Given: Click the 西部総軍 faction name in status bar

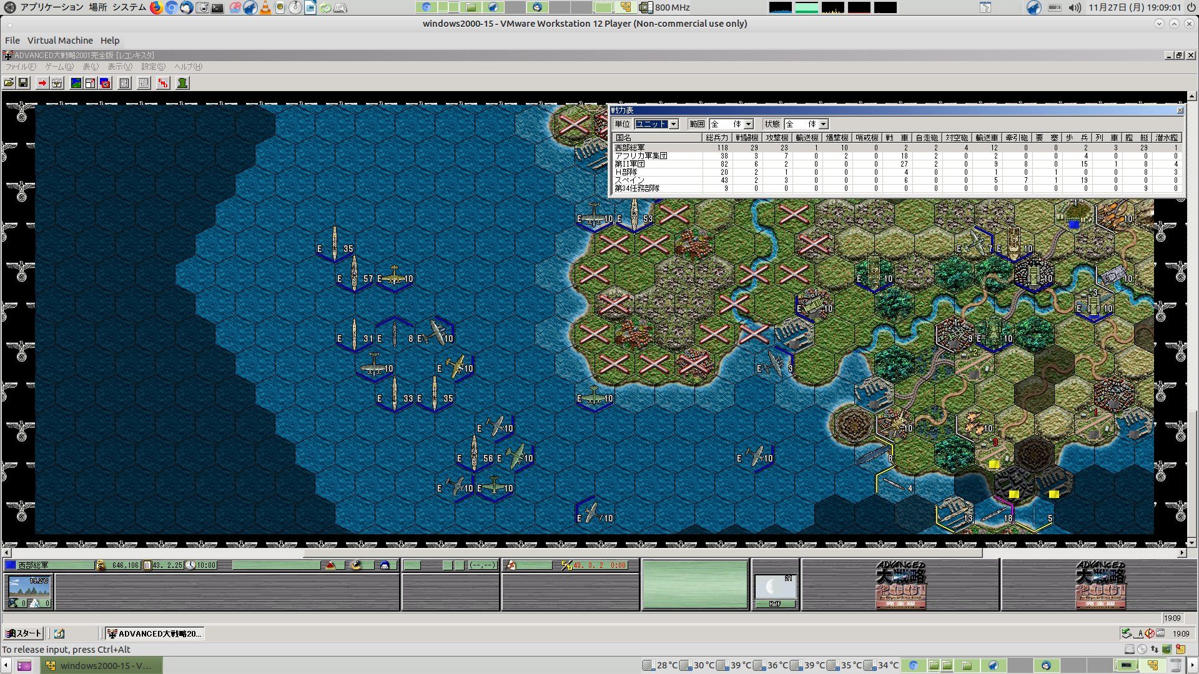Looking at the screenshot, I should (32, 565).
